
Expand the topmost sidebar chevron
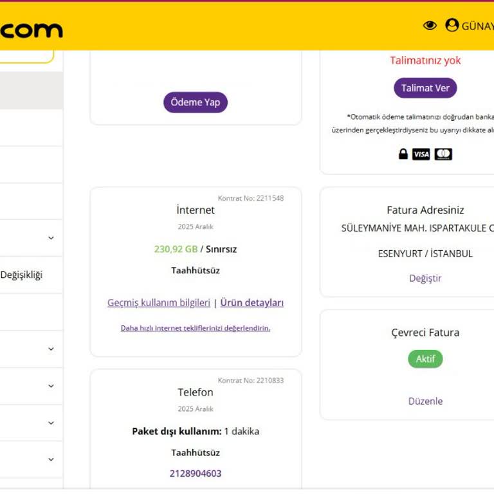pyautogui.click(x=51, y=238)
